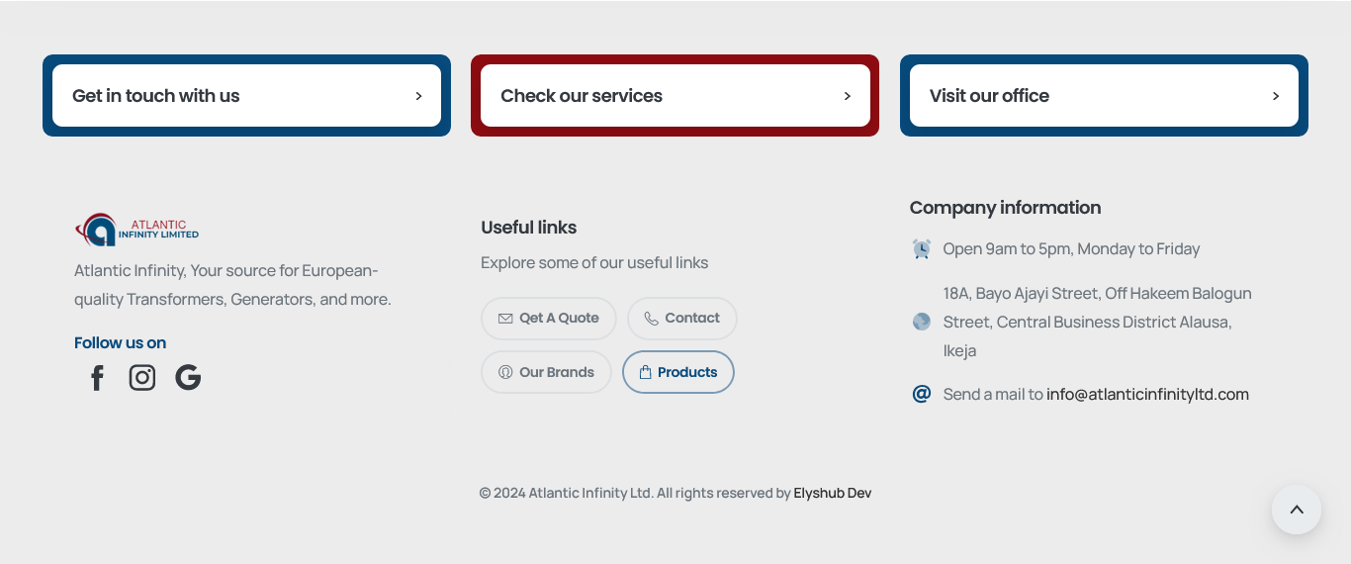Select the Check our services card

(x=675, y=96)
